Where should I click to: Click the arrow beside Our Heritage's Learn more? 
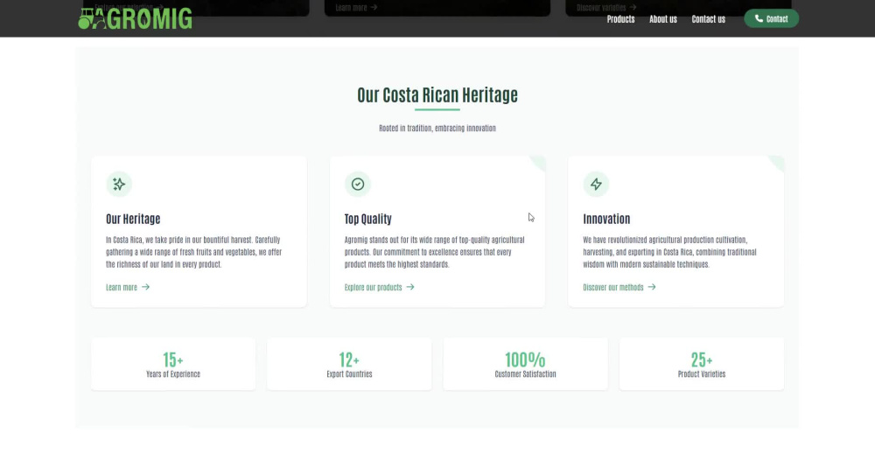(145, 287)
